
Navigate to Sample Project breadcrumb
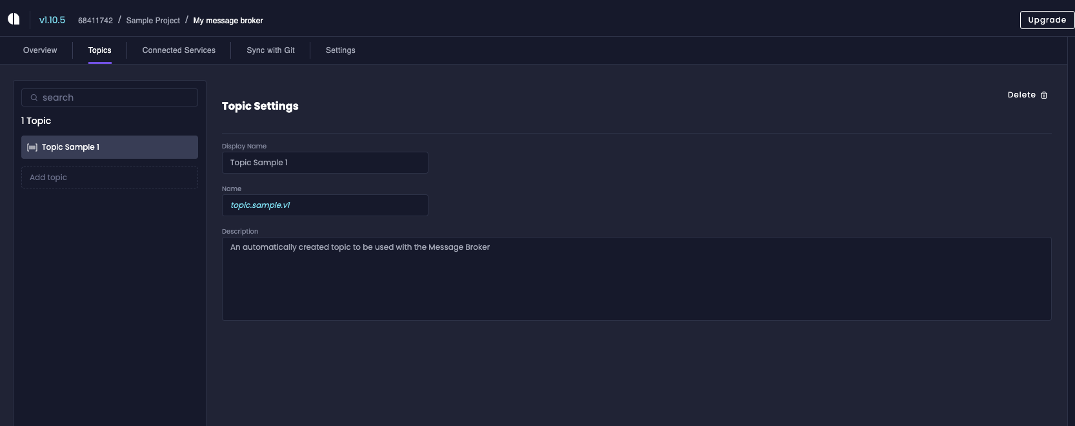coord(153,21)
